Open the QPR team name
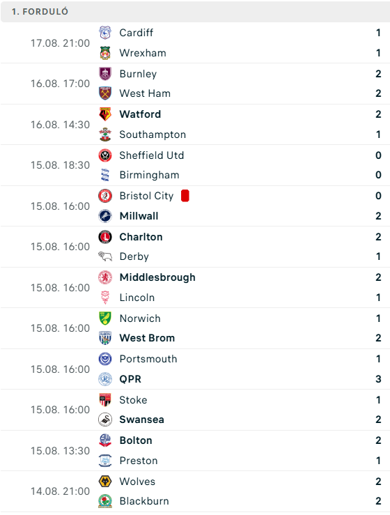Image resolution: width=390 pixels, height=515 pixels. [130, 379]
